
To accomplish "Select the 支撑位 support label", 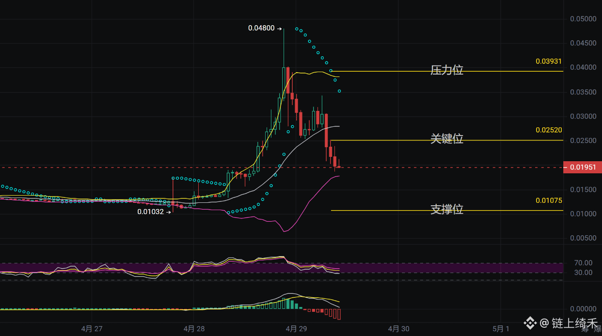I will (447, 209).
